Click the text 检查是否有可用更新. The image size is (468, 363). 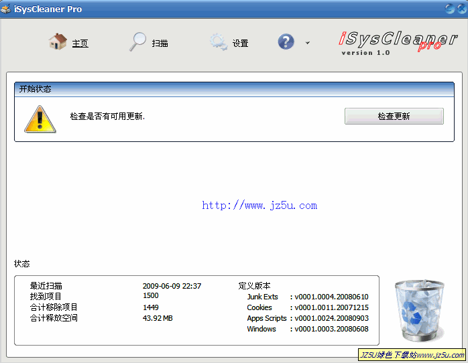107,117
